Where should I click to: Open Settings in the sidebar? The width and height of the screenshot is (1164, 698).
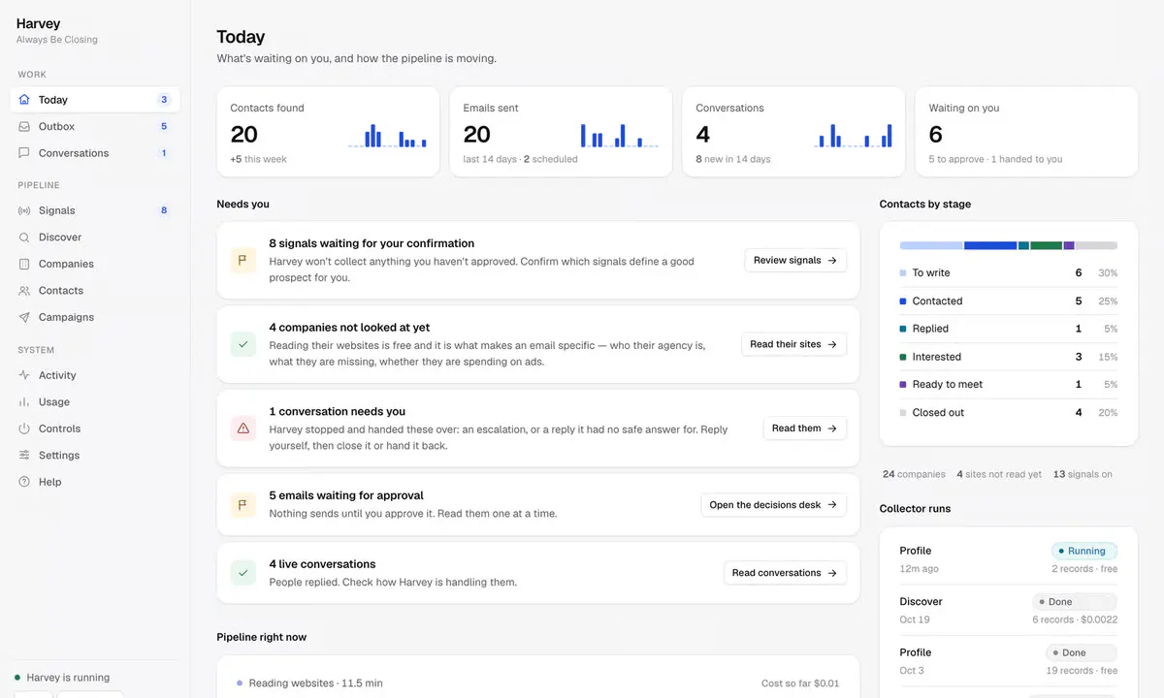[x=95, y=456]
